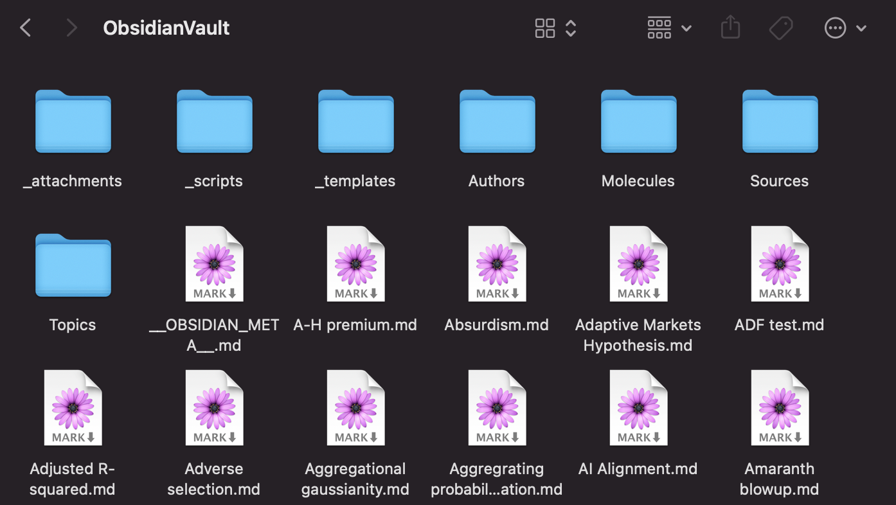Expand the chevron beside the ellipsis button
The height and width of the screenshot is (505, 896).
click(x=861, y=28)
